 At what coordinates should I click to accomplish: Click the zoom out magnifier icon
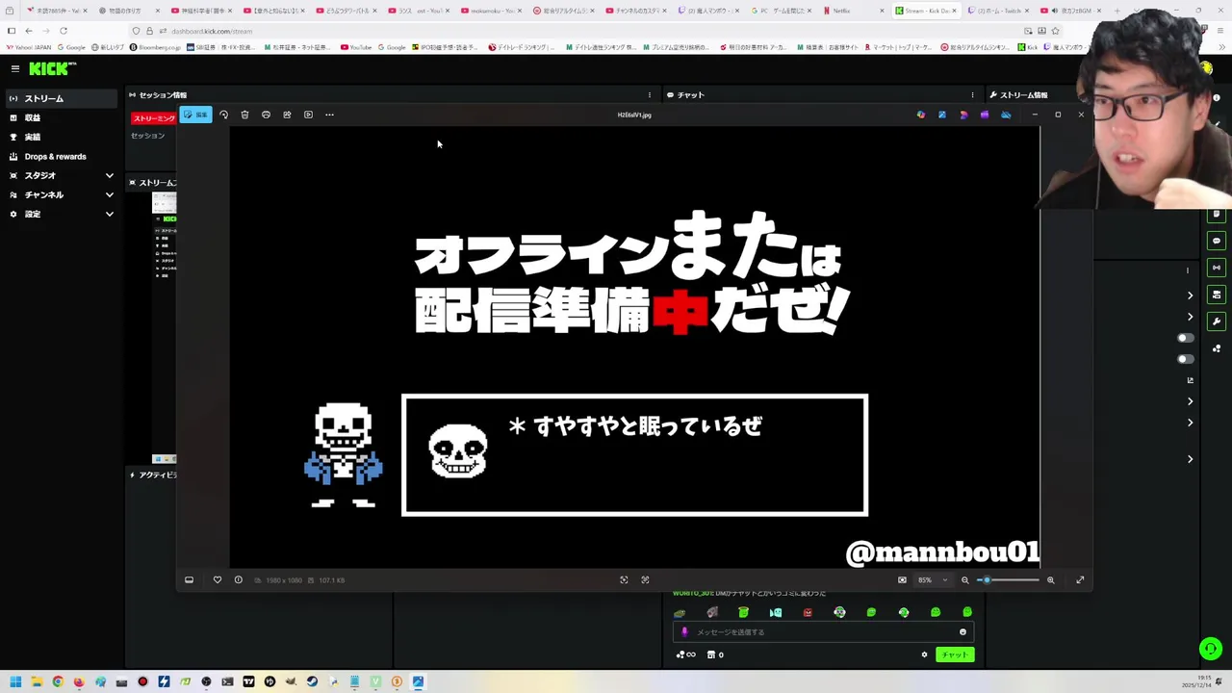coord(964,579)
